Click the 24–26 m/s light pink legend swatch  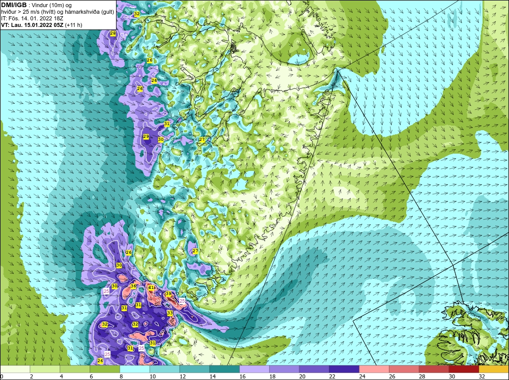pyautogui.click(x=374, y=369)
